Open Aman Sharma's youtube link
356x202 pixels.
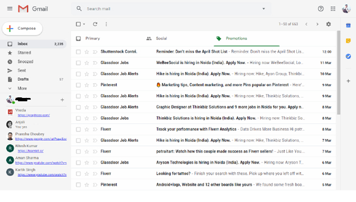coord(41,162)
